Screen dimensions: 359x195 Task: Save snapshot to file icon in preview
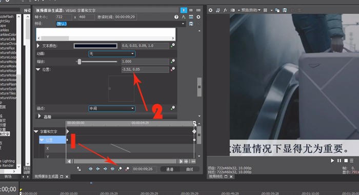[x=285, y=10]
